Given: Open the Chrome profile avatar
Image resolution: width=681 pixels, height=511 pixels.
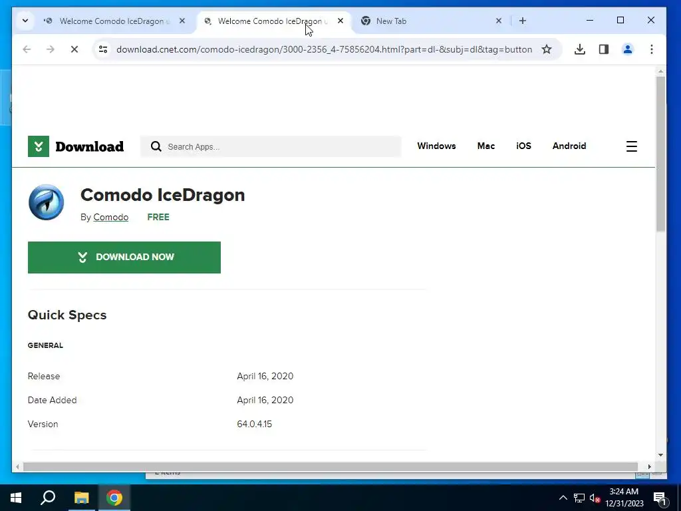Looking at the screenshot, I should coord(628,49).
